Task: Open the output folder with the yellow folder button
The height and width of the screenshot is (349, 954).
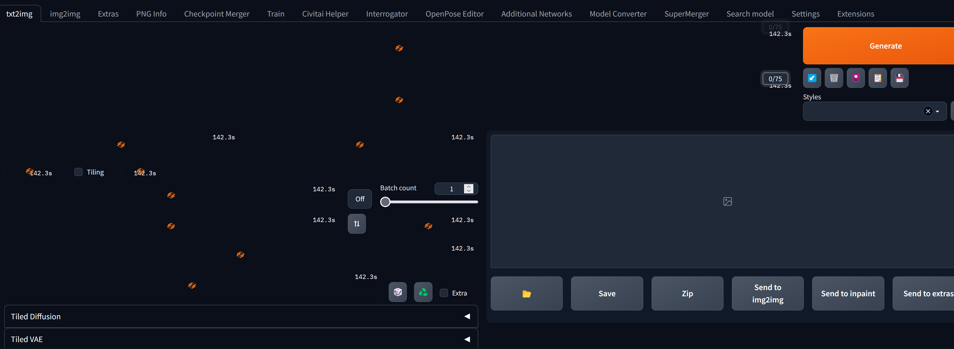Action: (526, 293)
